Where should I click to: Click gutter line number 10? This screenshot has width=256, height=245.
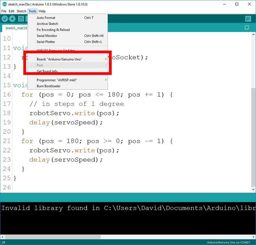pos(7,39)
